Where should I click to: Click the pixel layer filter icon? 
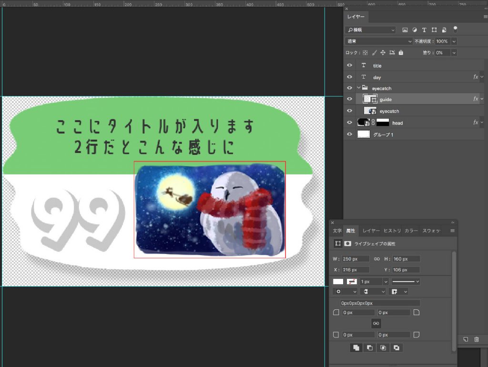(x=405, y=30)
